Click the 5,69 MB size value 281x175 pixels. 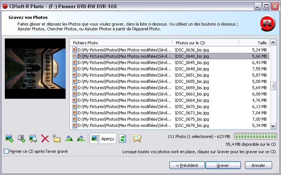point(259,88)
